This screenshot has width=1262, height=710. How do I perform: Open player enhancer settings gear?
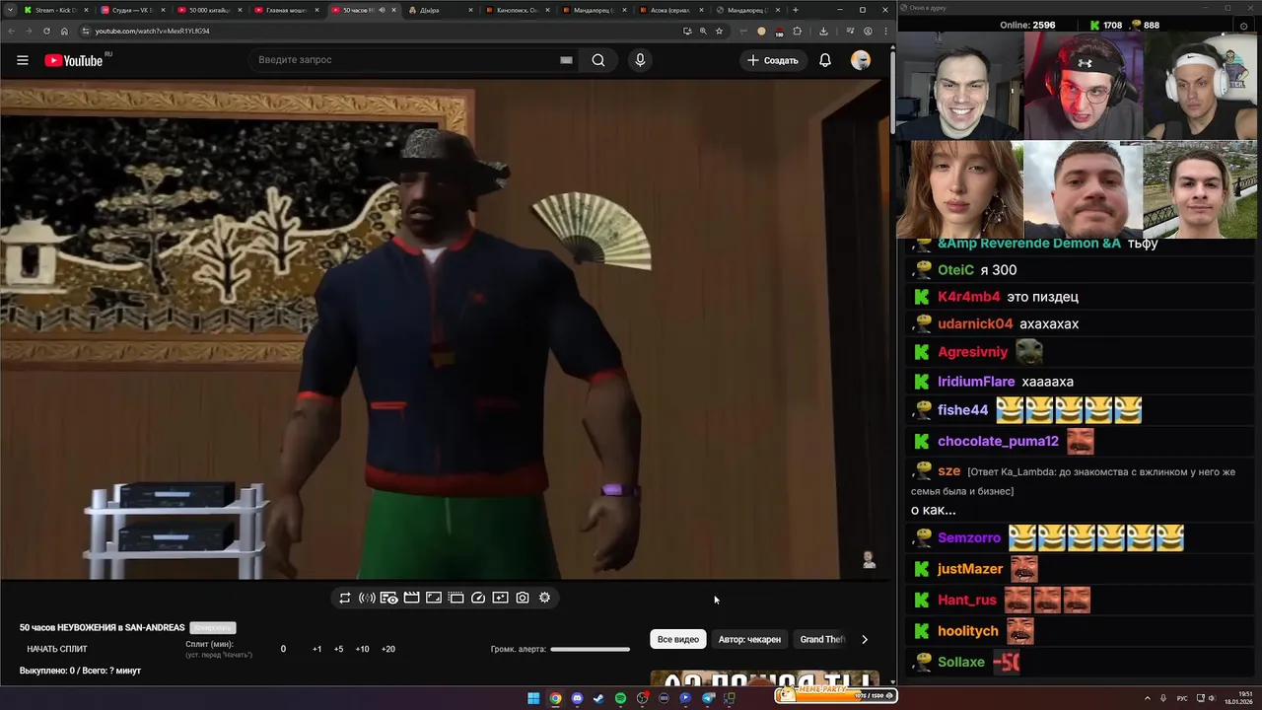tap(544, 598)
